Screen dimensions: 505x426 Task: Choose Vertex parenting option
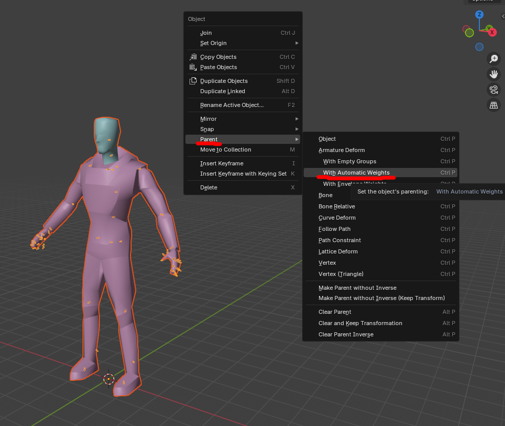coord(381,263)
